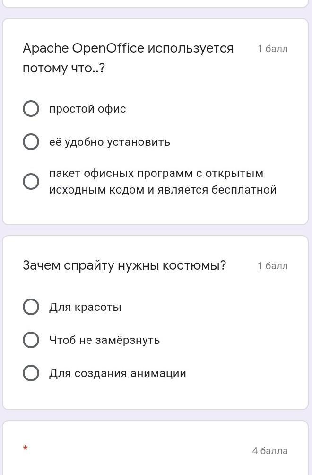
Task: Click the 'Apache OpenOffice используется' question title
Action: coord(128,48)
